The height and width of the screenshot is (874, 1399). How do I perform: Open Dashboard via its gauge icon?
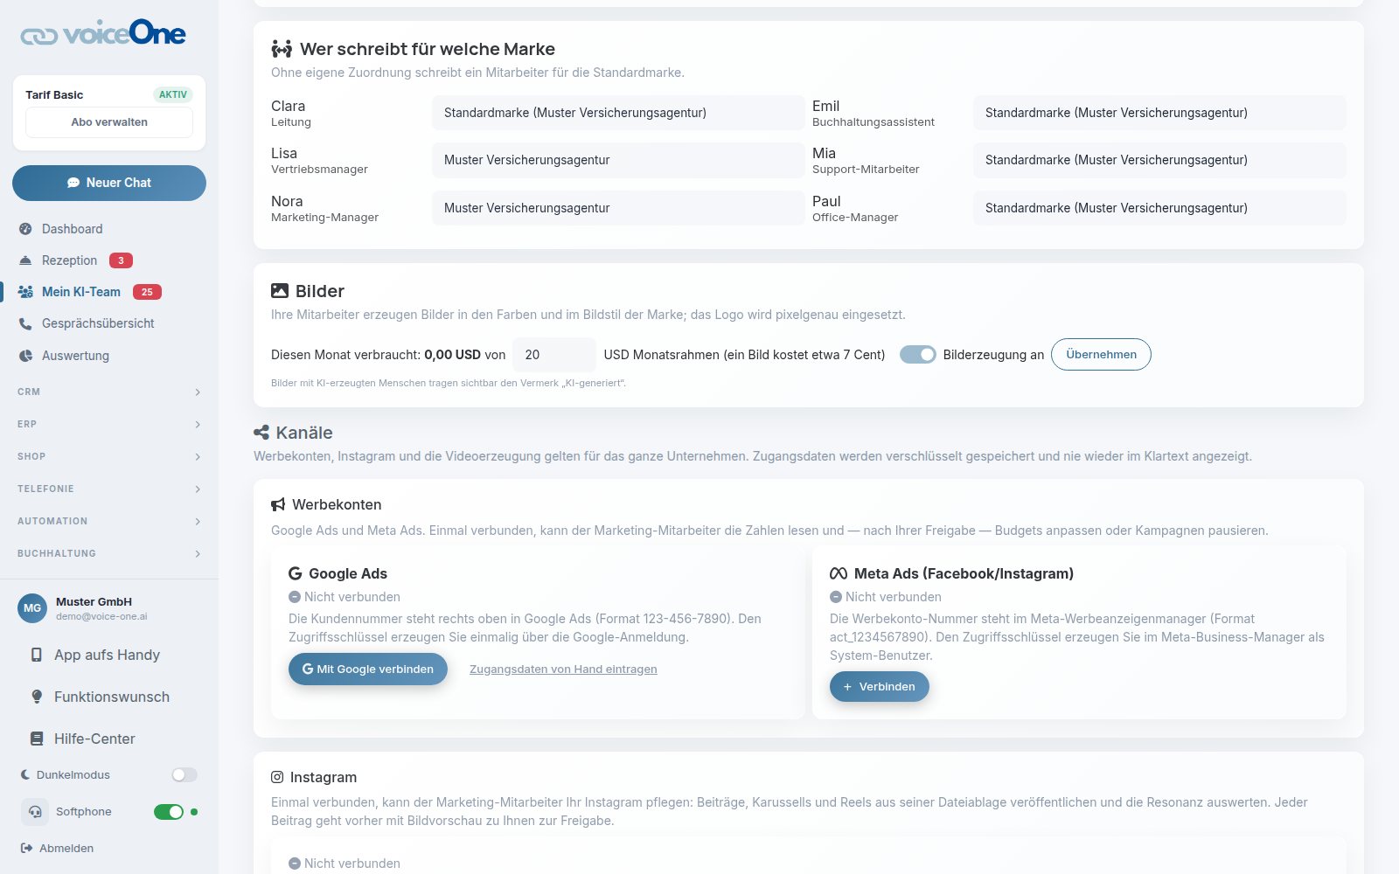click(x=25, y=229)
